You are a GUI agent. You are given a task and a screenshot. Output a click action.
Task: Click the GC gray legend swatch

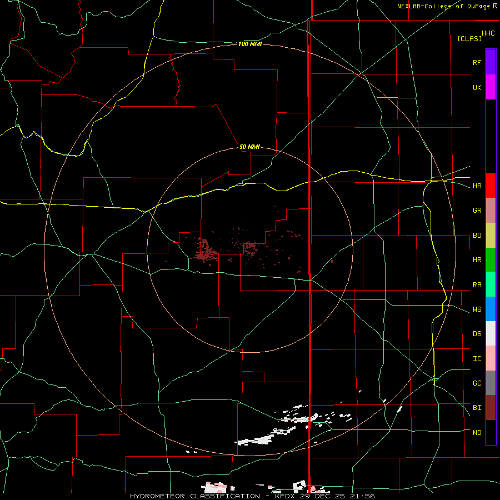(x=491, y=383)
